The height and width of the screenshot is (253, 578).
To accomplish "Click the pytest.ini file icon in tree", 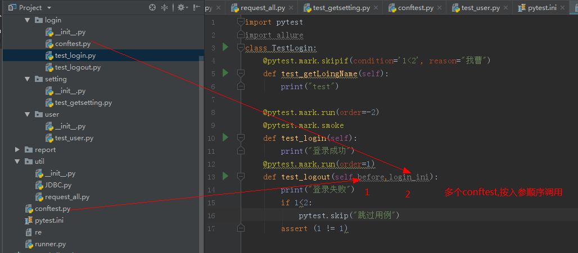I will pos(29,220).
